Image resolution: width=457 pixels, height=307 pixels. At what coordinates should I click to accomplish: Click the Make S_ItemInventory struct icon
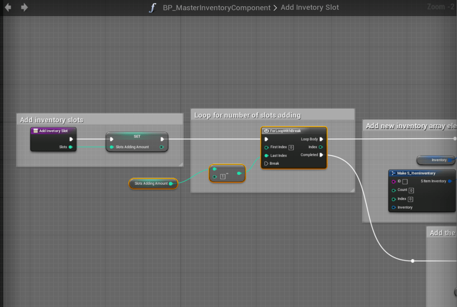pyautogui.click(x=394, y=173)
